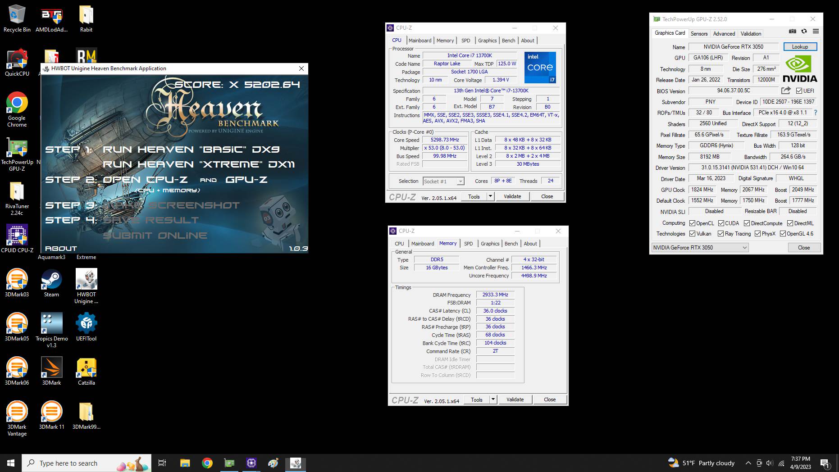The width and height of the screenshot is (839, 472).
Task: Click the Close button in GPU-Z
Action: click(x=804, y=248)
